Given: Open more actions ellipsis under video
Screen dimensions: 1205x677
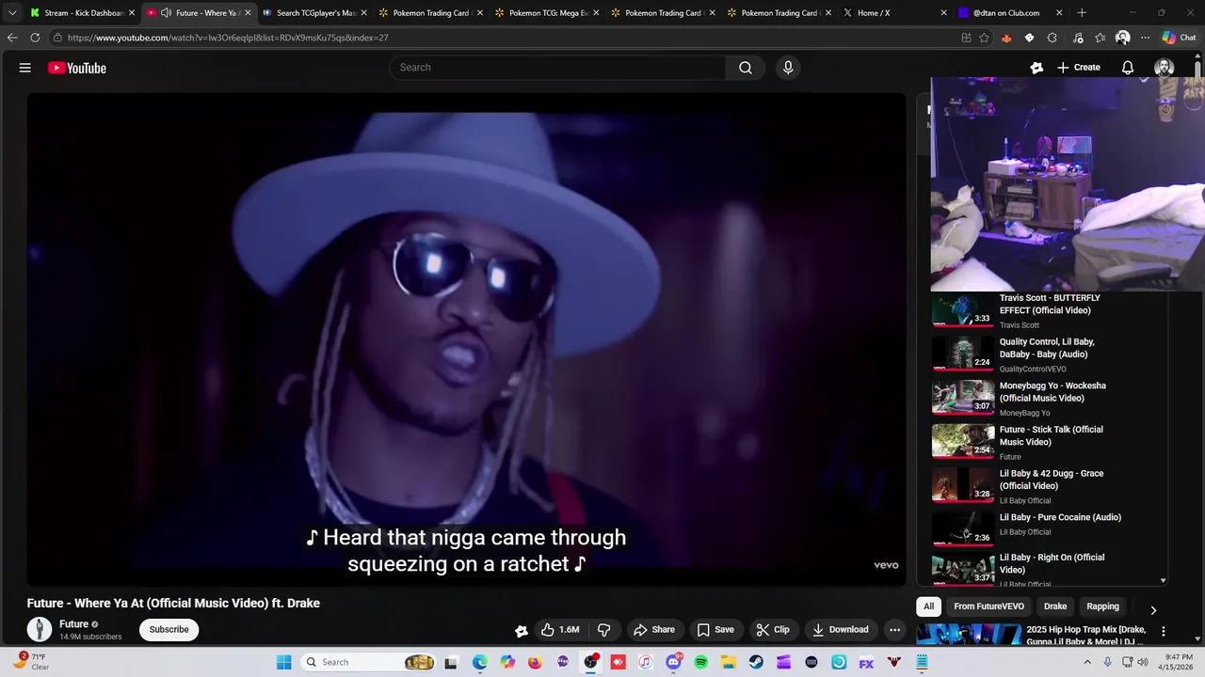Looking at the screenshot, I should (895, 630).
